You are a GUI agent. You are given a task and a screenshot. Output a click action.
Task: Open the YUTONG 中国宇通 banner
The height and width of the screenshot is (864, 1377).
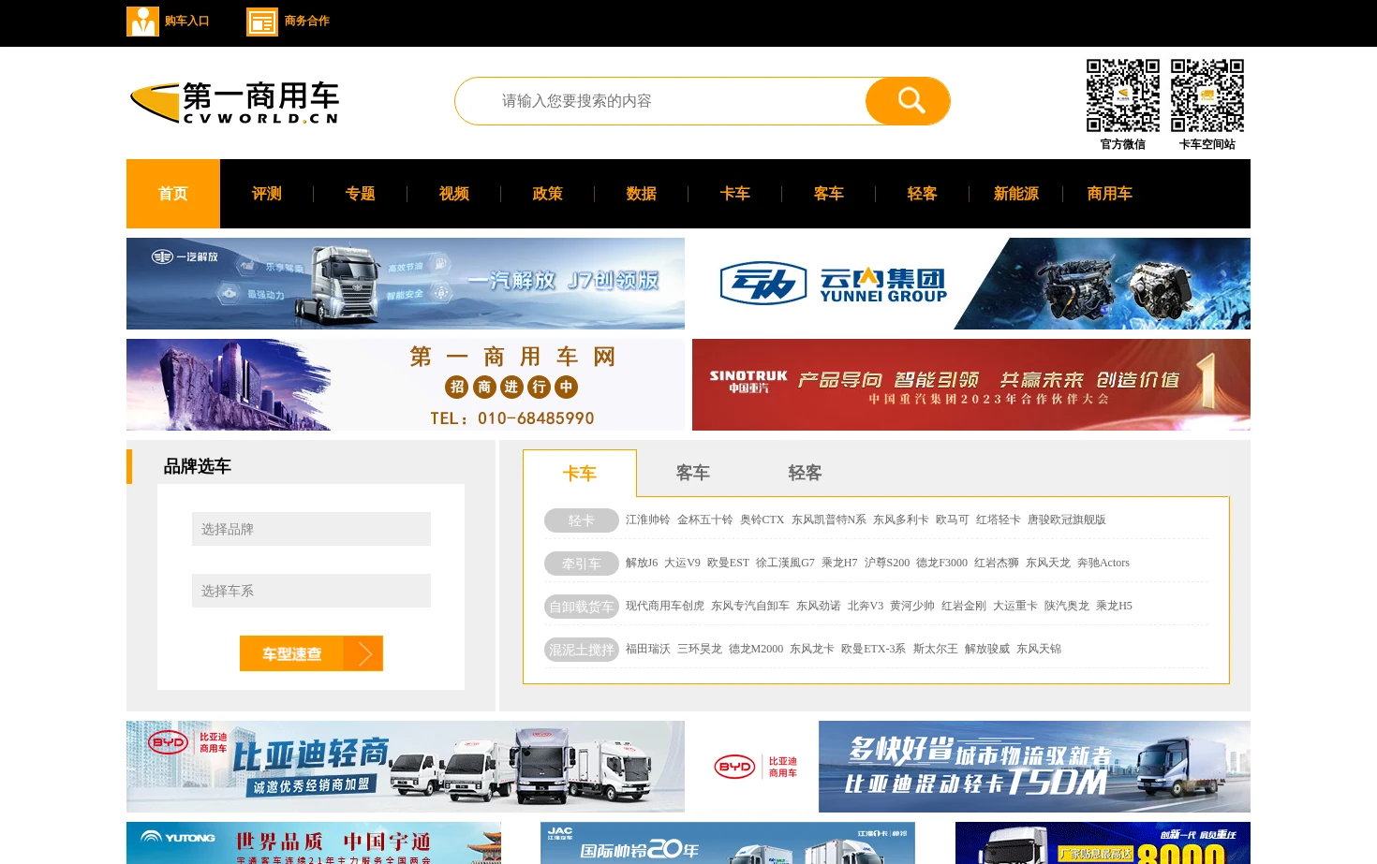coord(314,842)
